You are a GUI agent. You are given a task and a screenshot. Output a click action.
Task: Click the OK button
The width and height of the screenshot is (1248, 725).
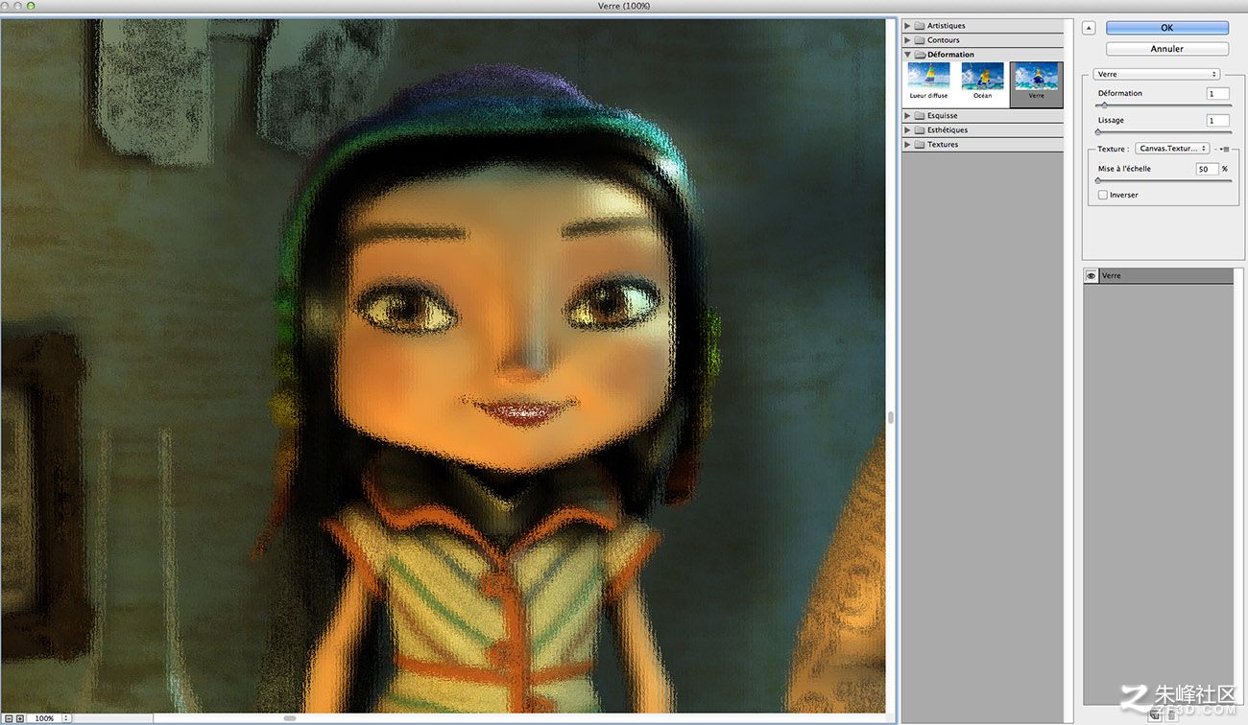(1166, 28)
